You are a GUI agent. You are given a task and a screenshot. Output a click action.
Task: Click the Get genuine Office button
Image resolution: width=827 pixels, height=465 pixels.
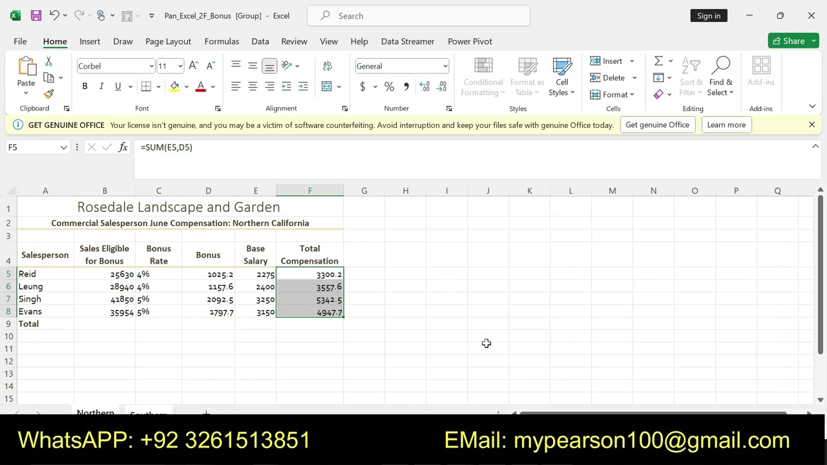(657, 125)
